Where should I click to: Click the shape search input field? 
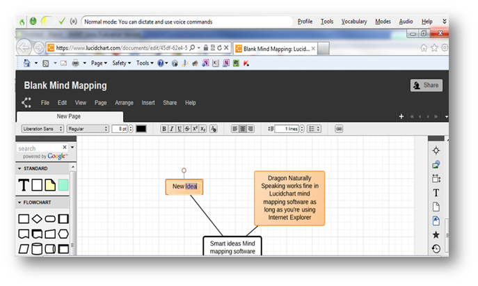pos(39,148)
